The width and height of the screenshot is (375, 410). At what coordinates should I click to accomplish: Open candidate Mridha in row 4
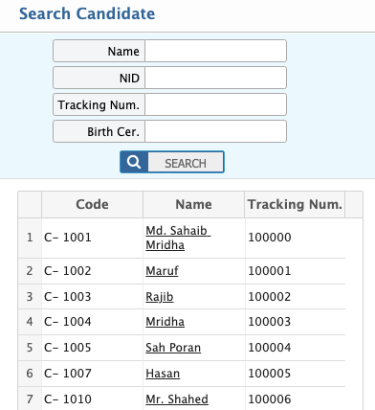pyautogui.click(x=165, y=322)
